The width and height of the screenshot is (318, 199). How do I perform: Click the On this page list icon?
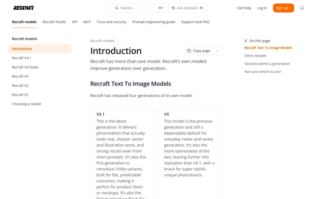point(246,41)
